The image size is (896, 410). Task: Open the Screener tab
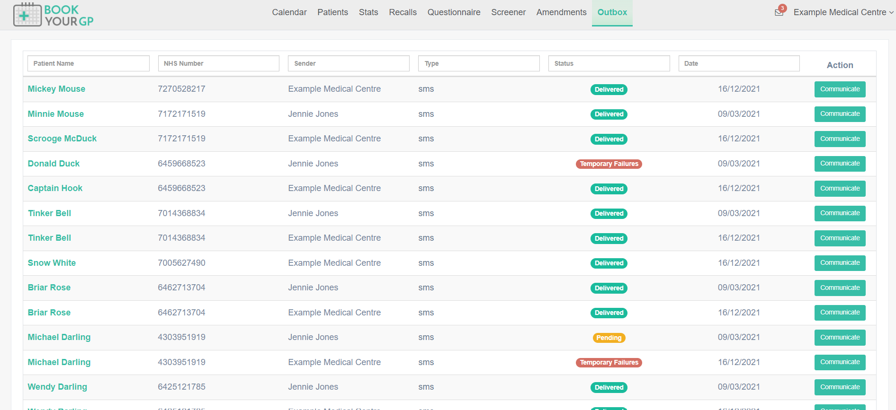[x=508, y=12]
